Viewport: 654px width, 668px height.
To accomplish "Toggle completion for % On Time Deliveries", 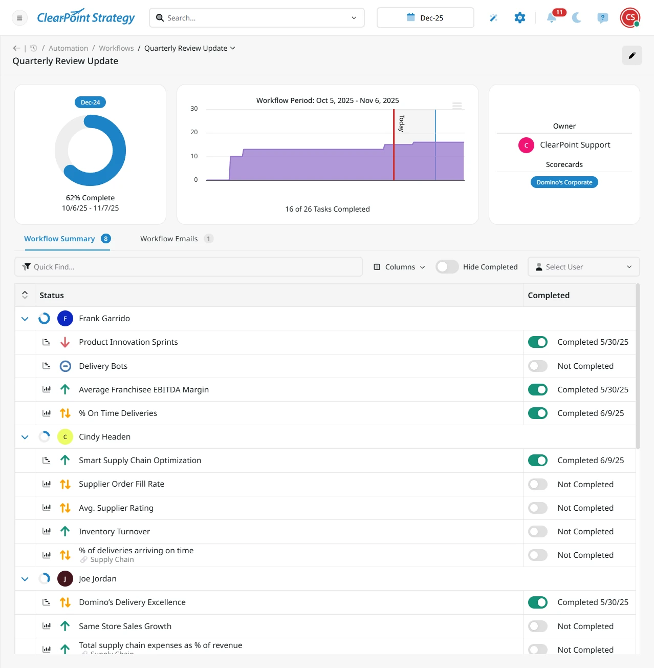I will pyautogui.click(x=538, y=413).
